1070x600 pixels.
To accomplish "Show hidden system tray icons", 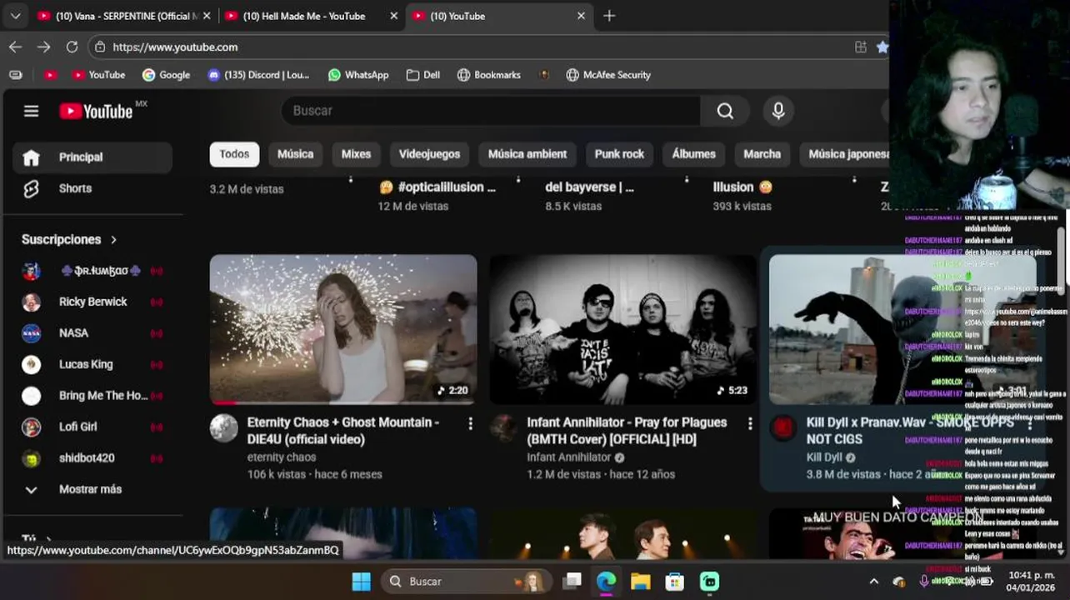I will pyautogui.click(x=873, y=581).
